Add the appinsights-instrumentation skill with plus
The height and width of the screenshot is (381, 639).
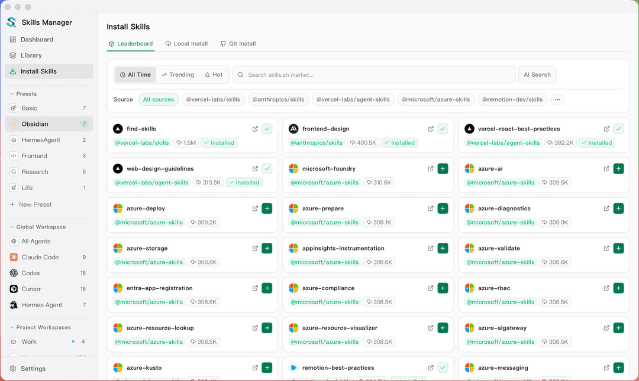443,248
